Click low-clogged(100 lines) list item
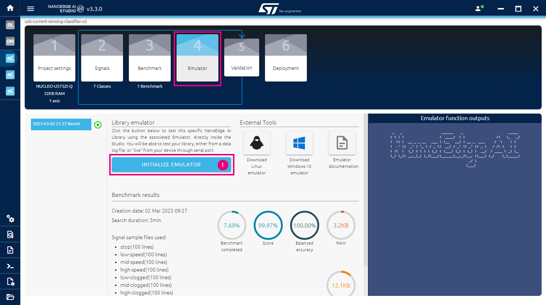546x305 pixels. pyautogui.click(x=146, y=277)
